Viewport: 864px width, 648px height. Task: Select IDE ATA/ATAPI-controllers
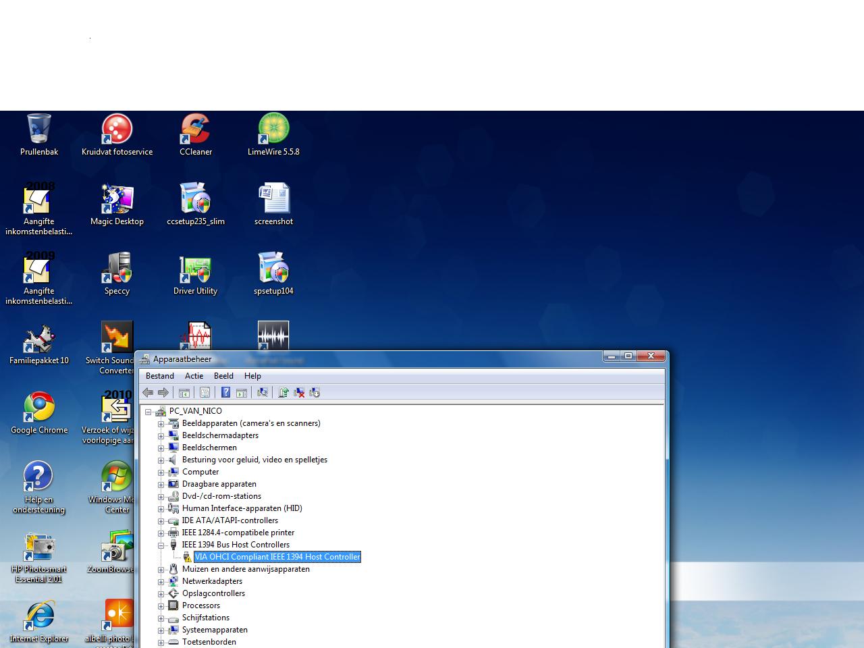(x=230, y=520)
